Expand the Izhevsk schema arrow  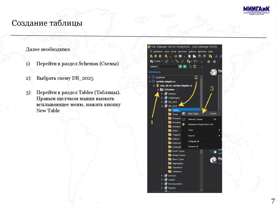click(162, 175)
